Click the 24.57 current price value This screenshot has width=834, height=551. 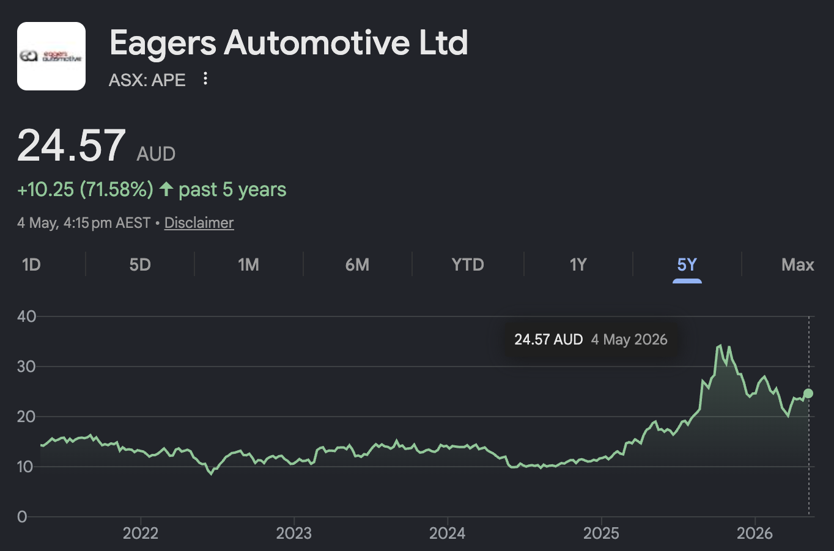click(x=72, y=145)
